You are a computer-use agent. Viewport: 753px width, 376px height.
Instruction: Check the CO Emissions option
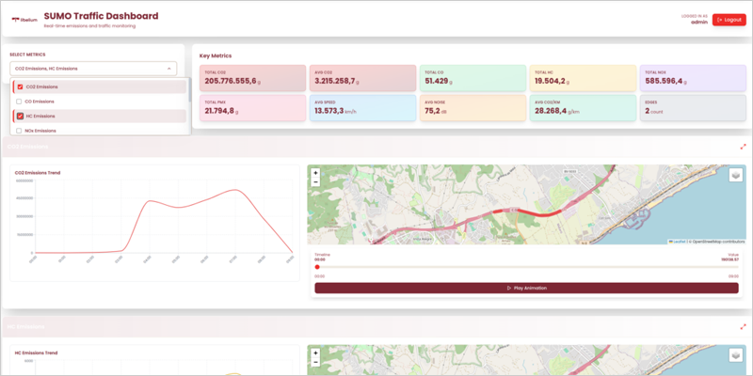pyautogui.click(x=20, y=102)
